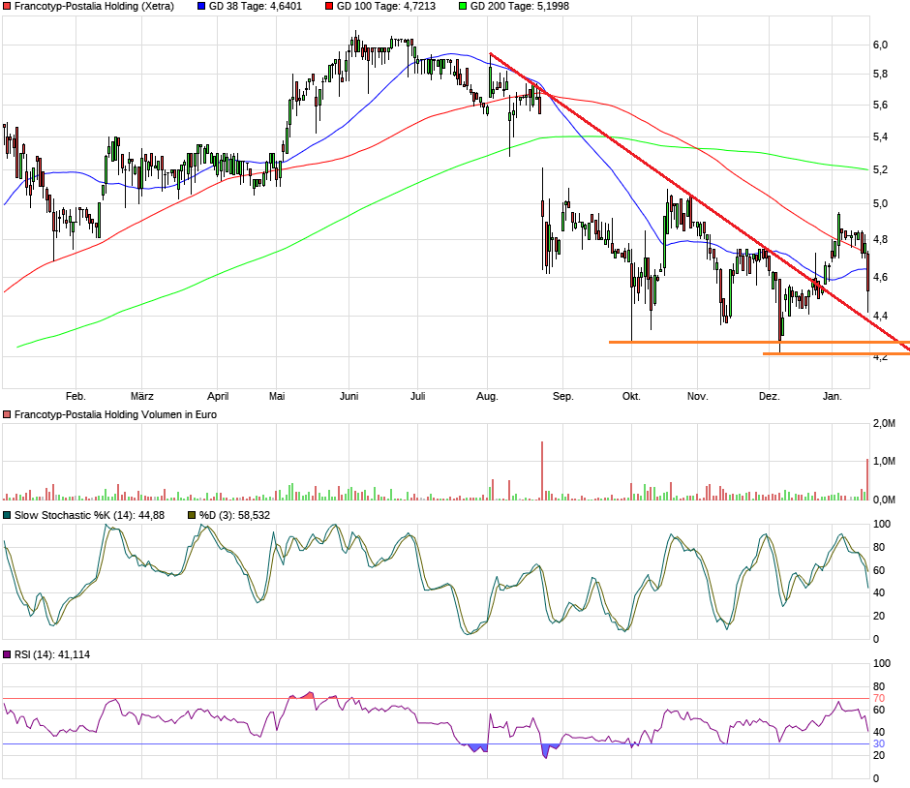Click the black Francotyp-Postalia Holding legend square
The width and height of the screenshot is (910, 788).
[x=8, y=6]
